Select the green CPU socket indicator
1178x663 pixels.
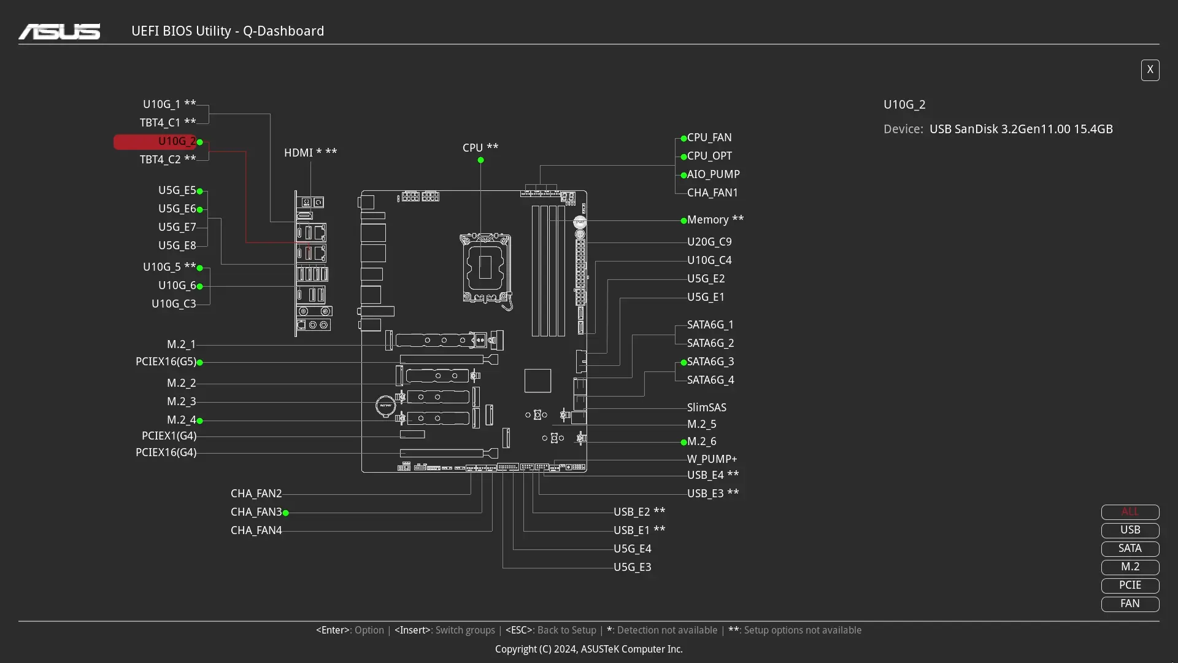click(480, 160)
